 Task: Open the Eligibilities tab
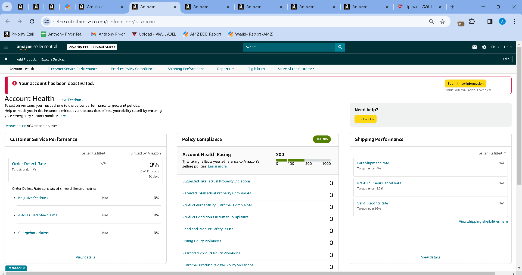[256, 69]
